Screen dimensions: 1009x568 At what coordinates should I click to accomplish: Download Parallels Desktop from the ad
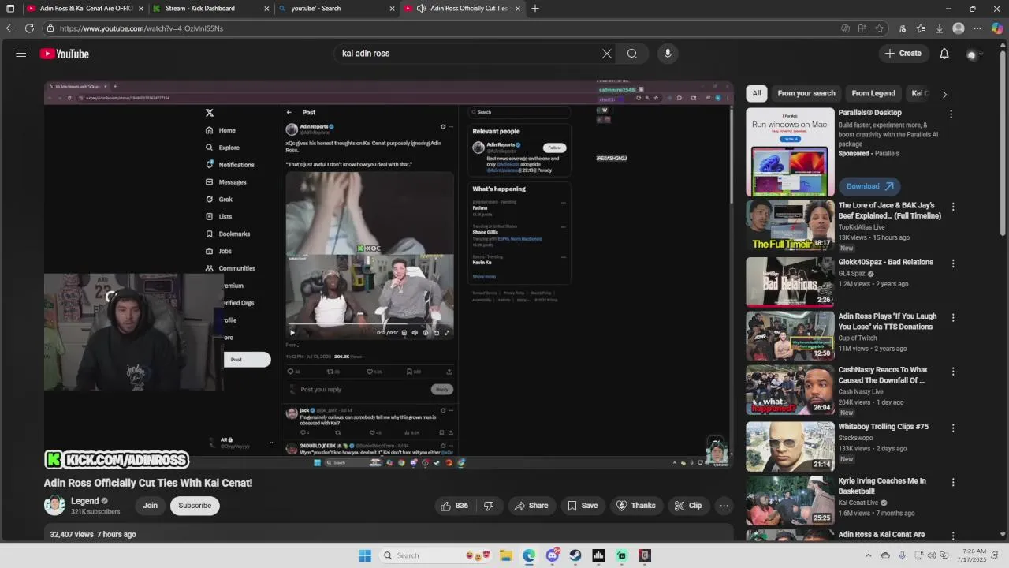[x=869, y=186]
